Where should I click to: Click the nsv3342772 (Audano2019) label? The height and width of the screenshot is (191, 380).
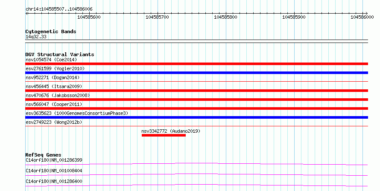coord(171,131)
